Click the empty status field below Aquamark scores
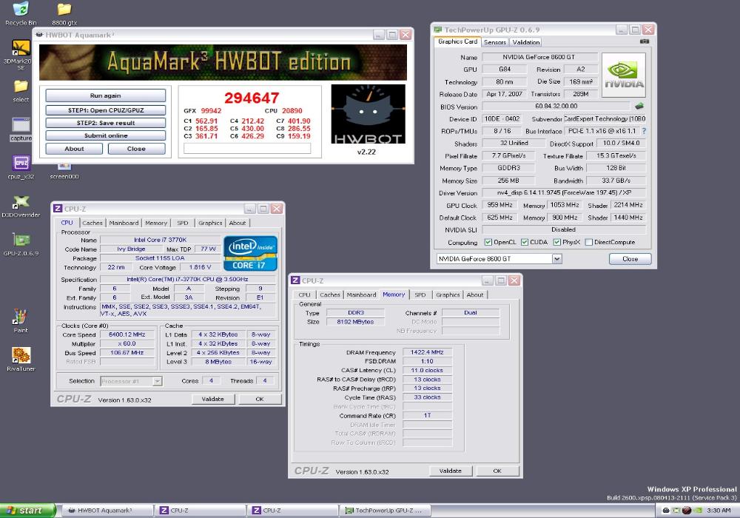Viewport: 740px width, 518px height. [247, 148]
